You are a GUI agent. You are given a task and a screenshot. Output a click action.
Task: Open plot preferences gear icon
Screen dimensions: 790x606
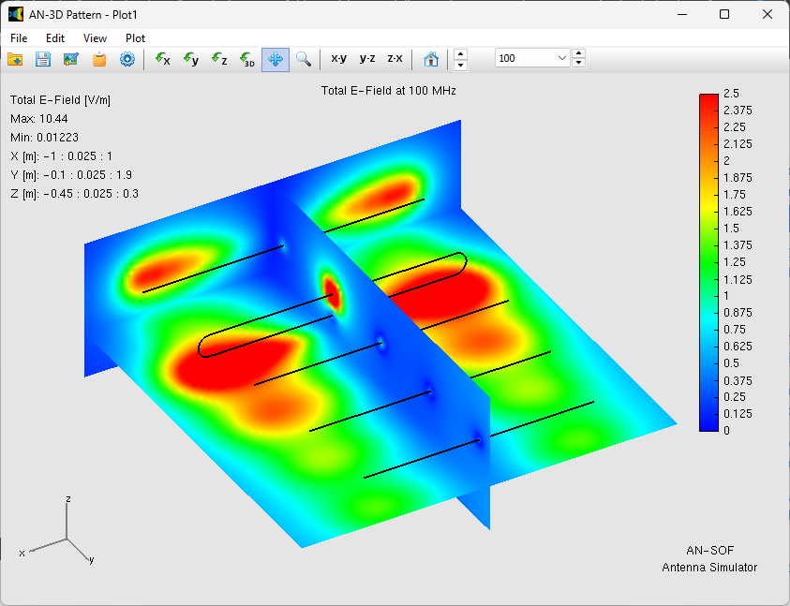pos(127,59)
